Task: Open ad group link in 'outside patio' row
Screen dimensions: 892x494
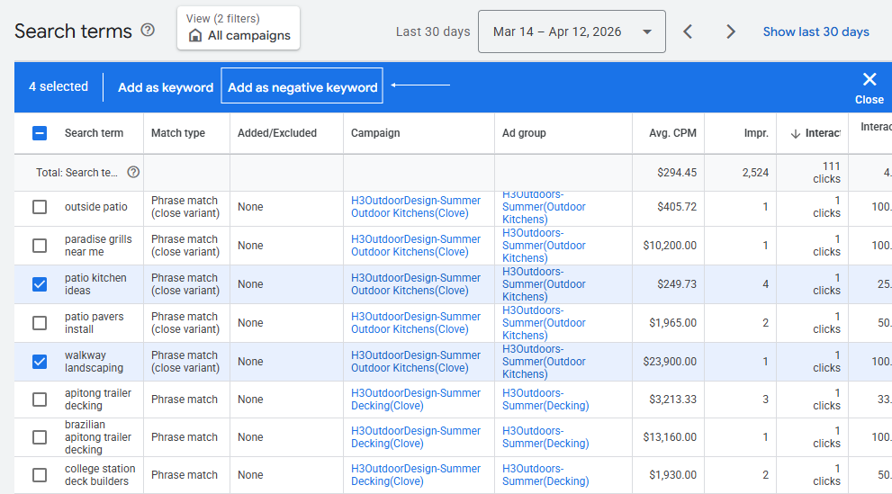Action: [544, 207]
